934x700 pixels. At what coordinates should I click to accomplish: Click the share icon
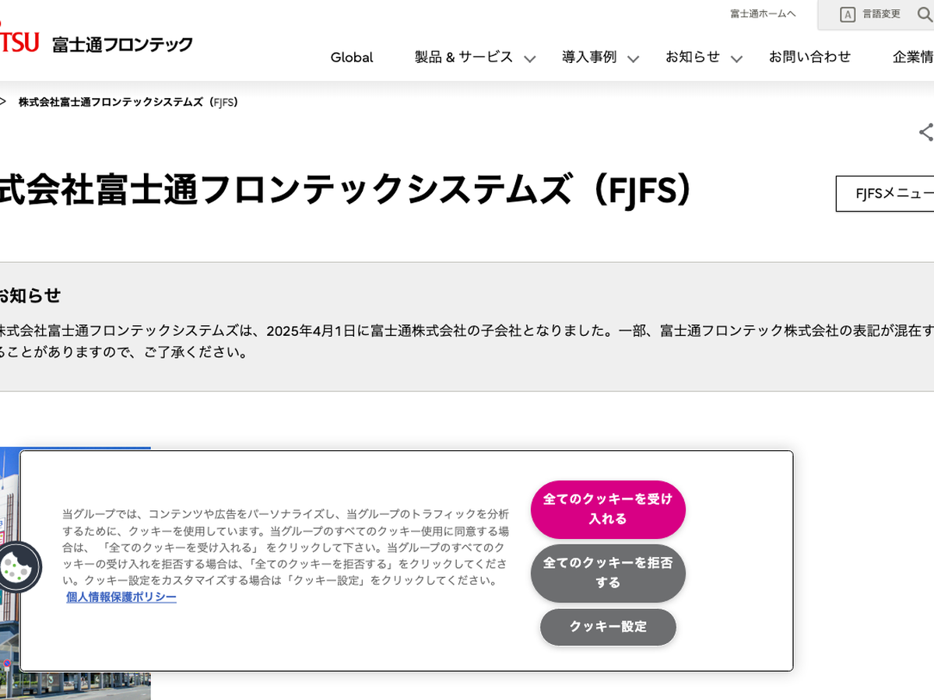click(x=925, y=132)
